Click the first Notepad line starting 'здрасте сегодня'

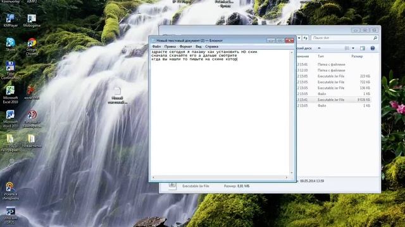(204, 52)
